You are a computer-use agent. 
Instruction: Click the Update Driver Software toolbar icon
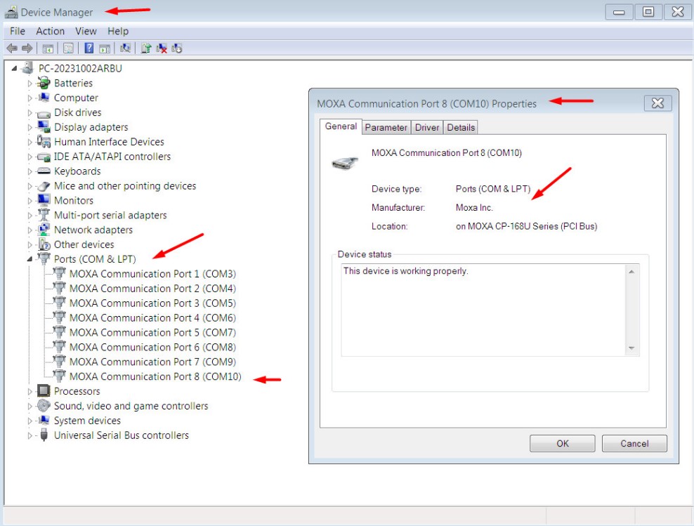click(x=146, y=48)
